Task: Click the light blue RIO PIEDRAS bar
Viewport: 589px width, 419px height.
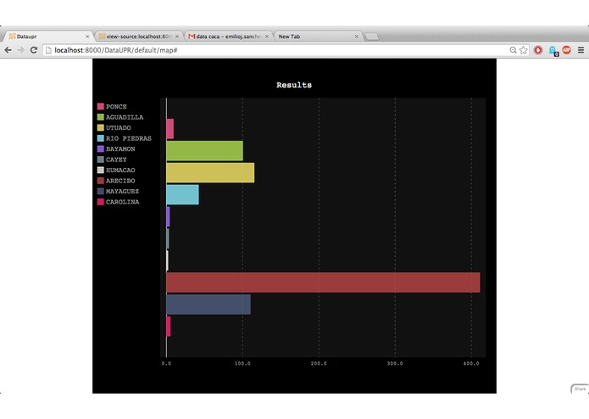Action: click(x=182, y=194)
